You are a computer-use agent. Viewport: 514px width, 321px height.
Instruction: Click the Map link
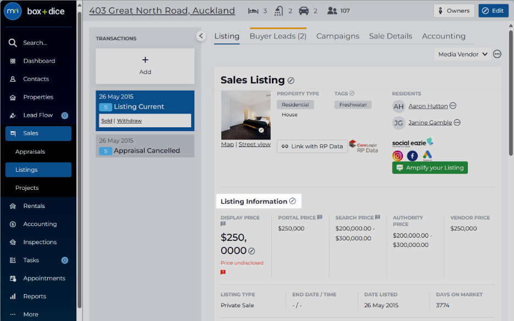(227, 144)
